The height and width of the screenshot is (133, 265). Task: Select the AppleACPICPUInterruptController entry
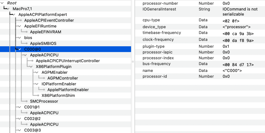tap(68, 61)
